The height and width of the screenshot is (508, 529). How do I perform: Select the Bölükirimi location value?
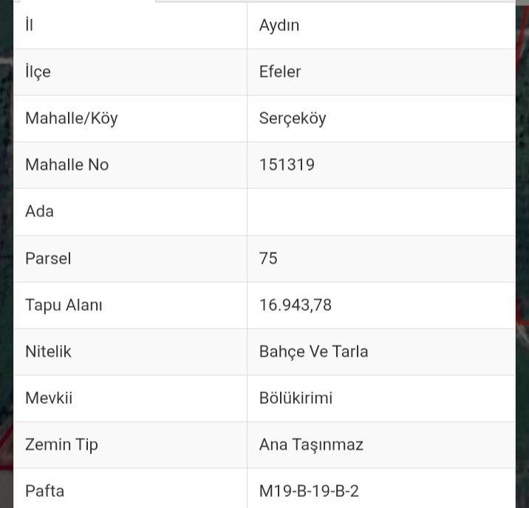tap(296, 398)
